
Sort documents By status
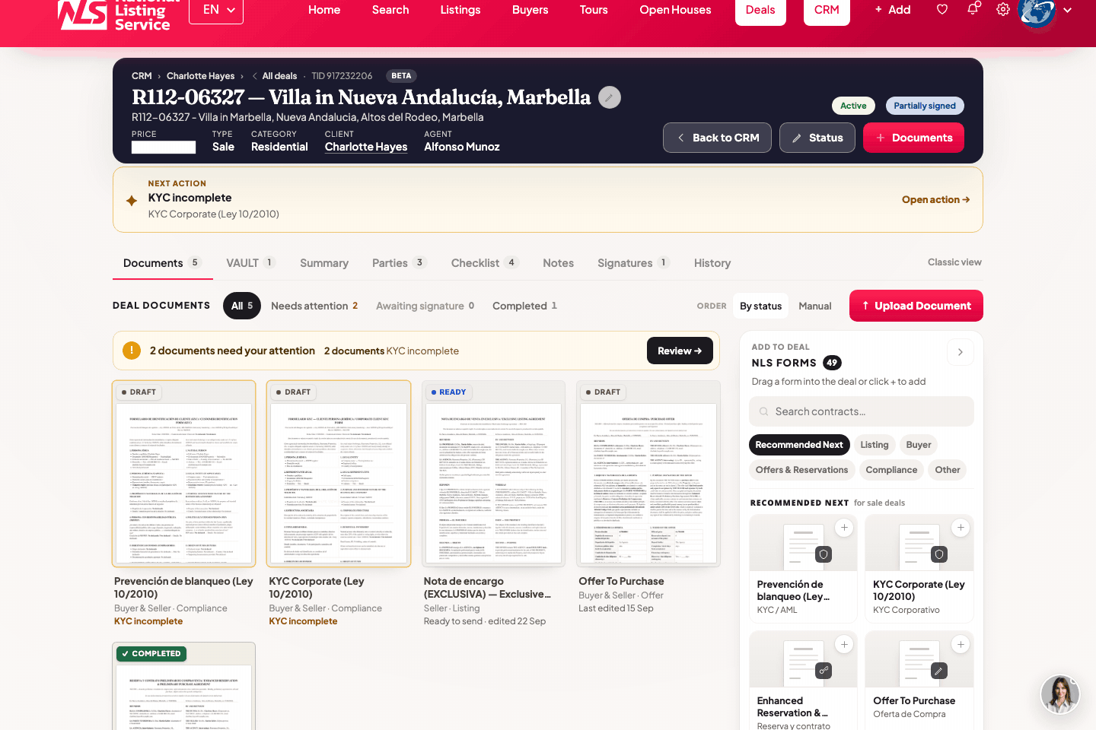pyautogui.click(x=760, y=306)
